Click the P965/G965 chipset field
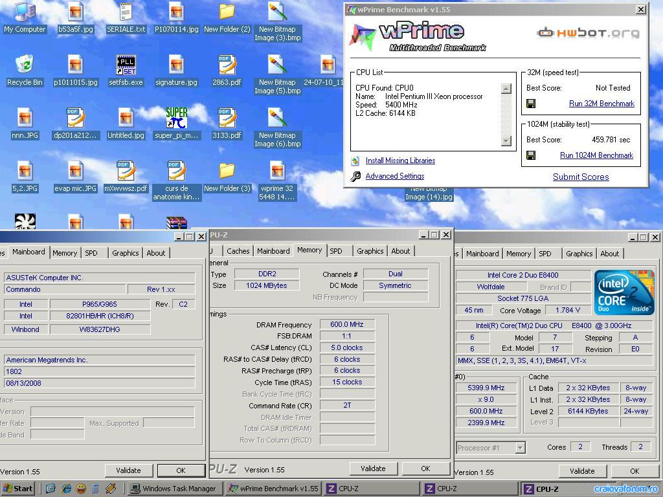The height and width of the screenshot is (497, 663). point(100,304)
